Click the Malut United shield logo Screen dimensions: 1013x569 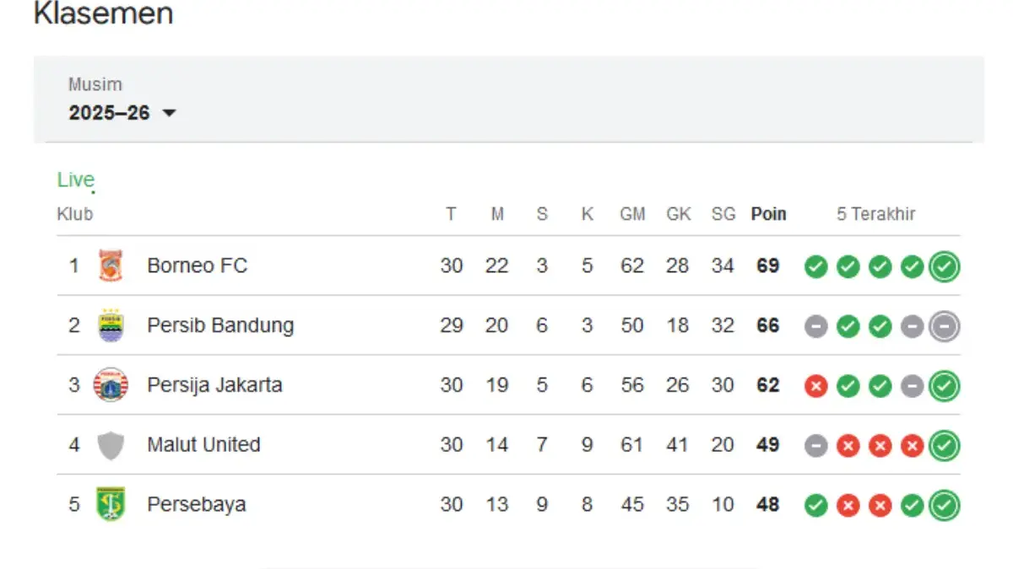pyautogui.click(x=112, y=445)
